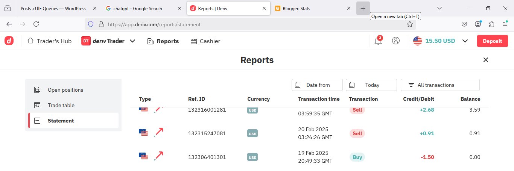514x171 pixels.
Task: Click the Trade table sidebar icon
Action: click(x=37, y=105)
